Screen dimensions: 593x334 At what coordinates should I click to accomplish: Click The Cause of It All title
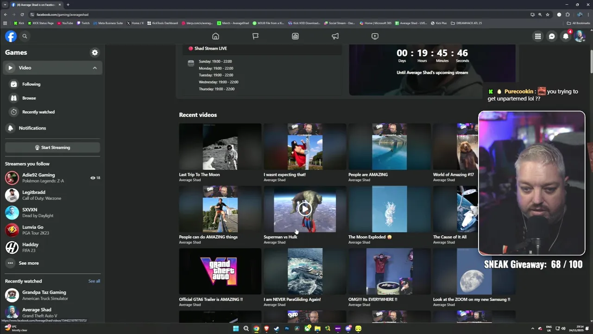click(449, 237)
